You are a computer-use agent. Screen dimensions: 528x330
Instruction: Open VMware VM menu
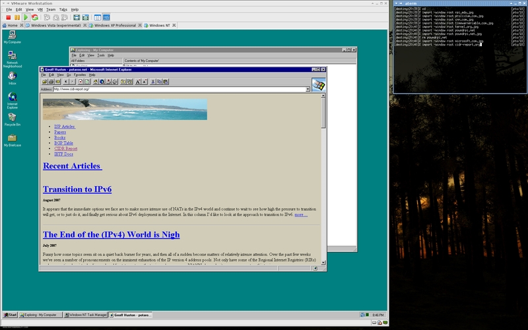tap(40, 9)
